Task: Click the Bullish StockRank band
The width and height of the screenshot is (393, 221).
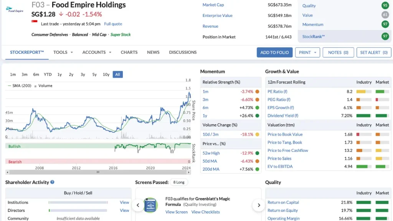Action: (x=98, y=146)
